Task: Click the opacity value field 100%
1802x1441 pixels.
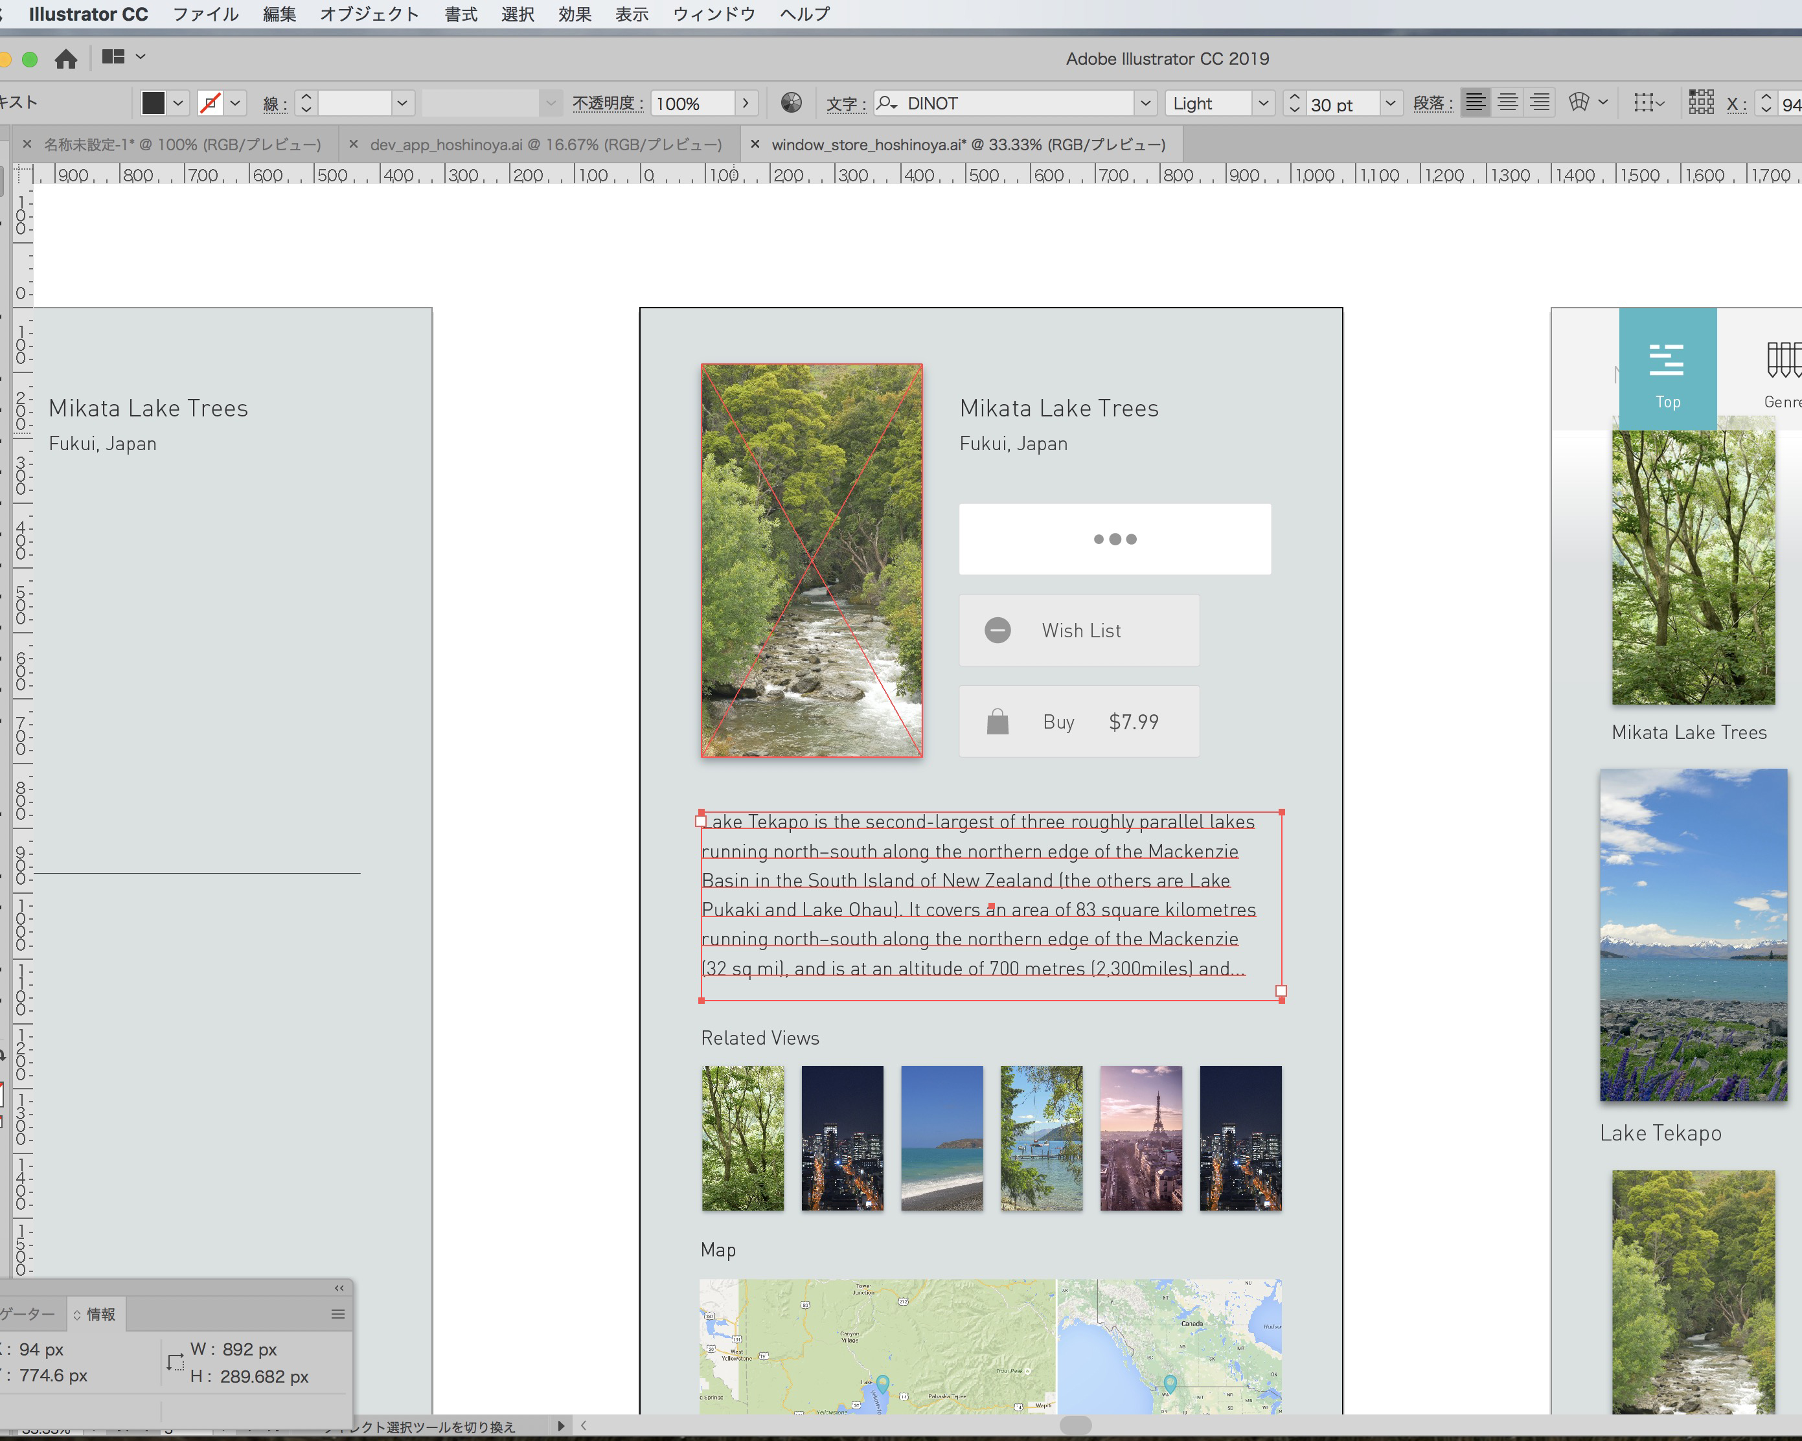Action: 692,104
